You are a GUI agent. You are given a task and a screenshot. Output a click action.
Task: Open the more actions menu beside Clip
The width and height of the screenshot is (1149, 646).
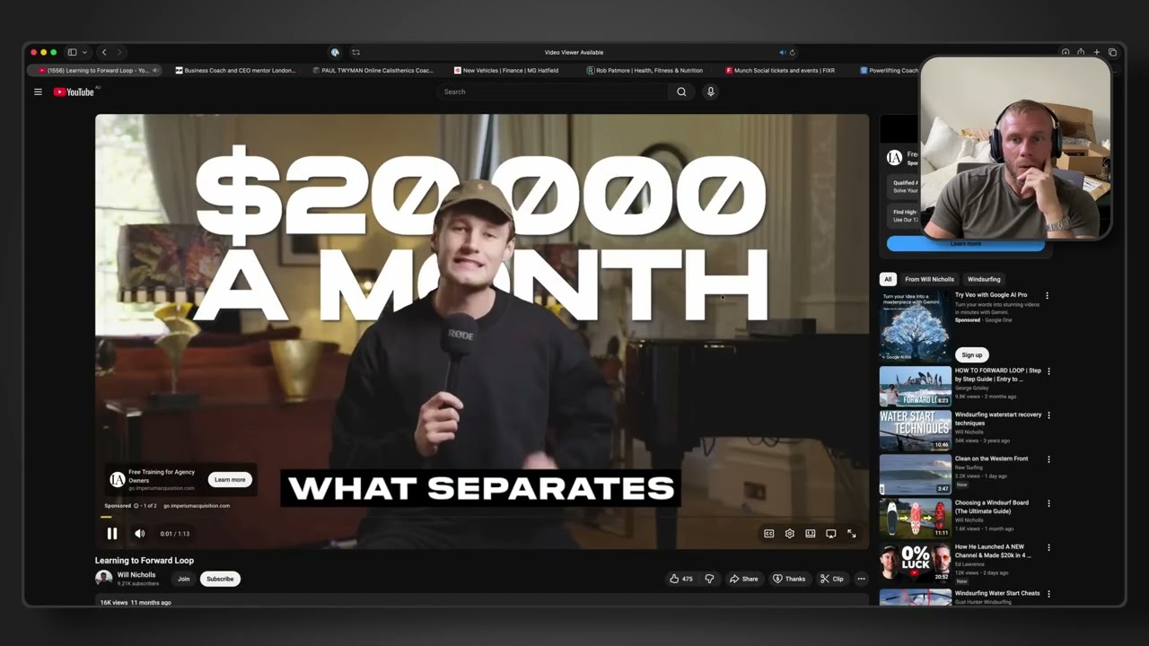(861, 579)
